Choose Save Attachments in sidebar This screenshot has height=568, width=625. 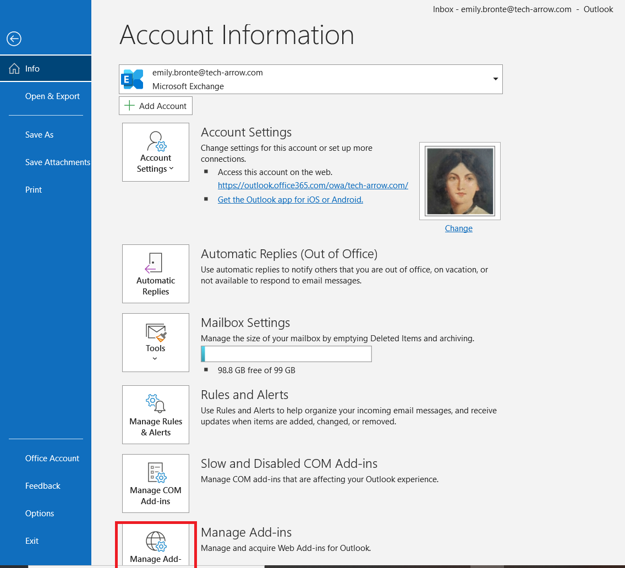pos(57,162)
